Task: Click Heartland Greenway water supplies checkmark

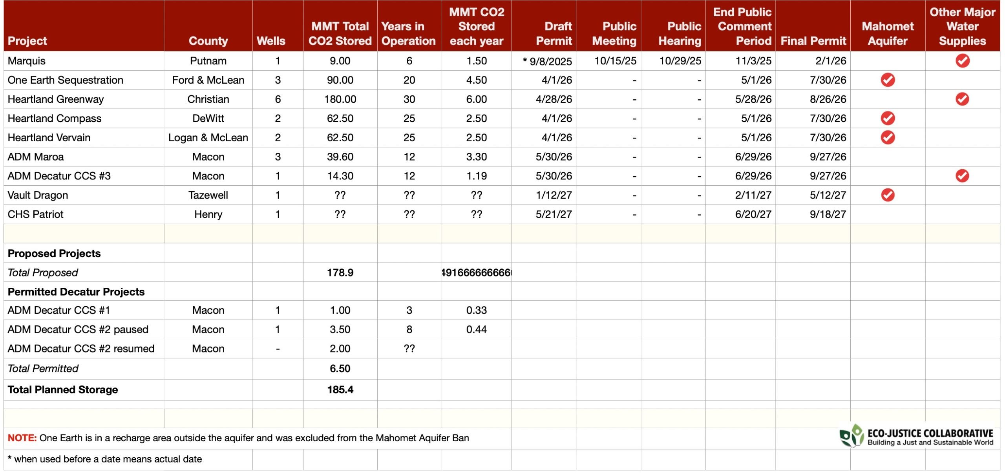Action: click(x=962, y=99)
